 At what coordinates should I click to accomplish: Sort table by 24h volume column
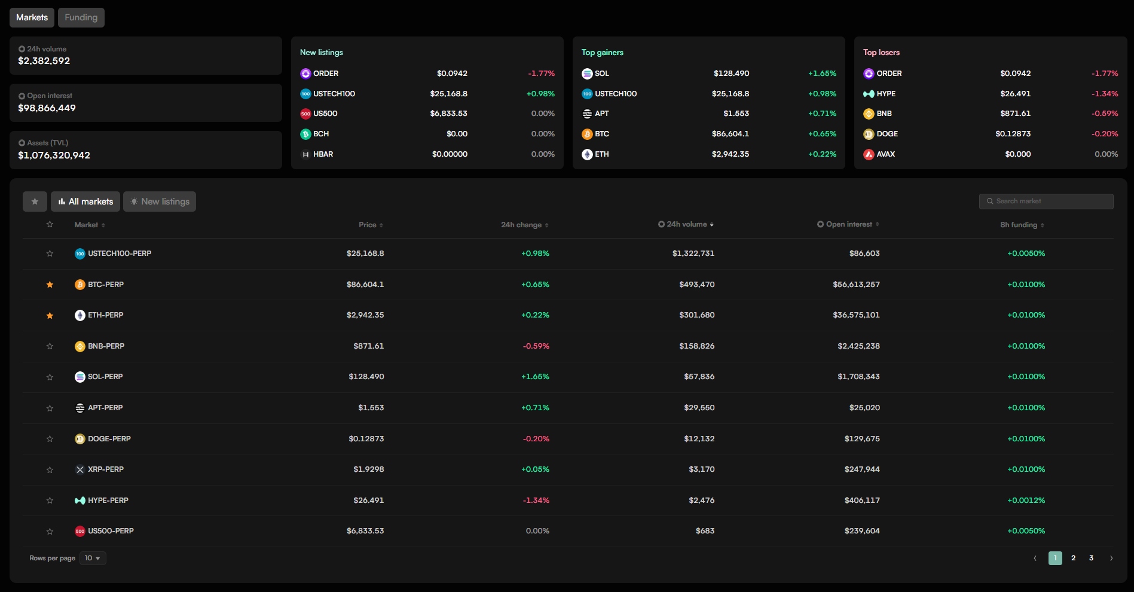point(686,224)
